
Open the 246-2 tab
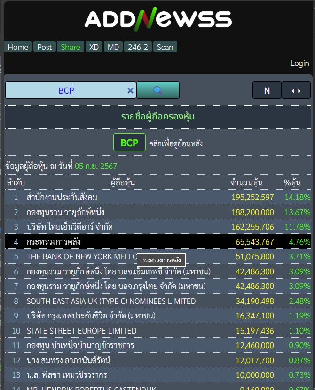point(138,47)
